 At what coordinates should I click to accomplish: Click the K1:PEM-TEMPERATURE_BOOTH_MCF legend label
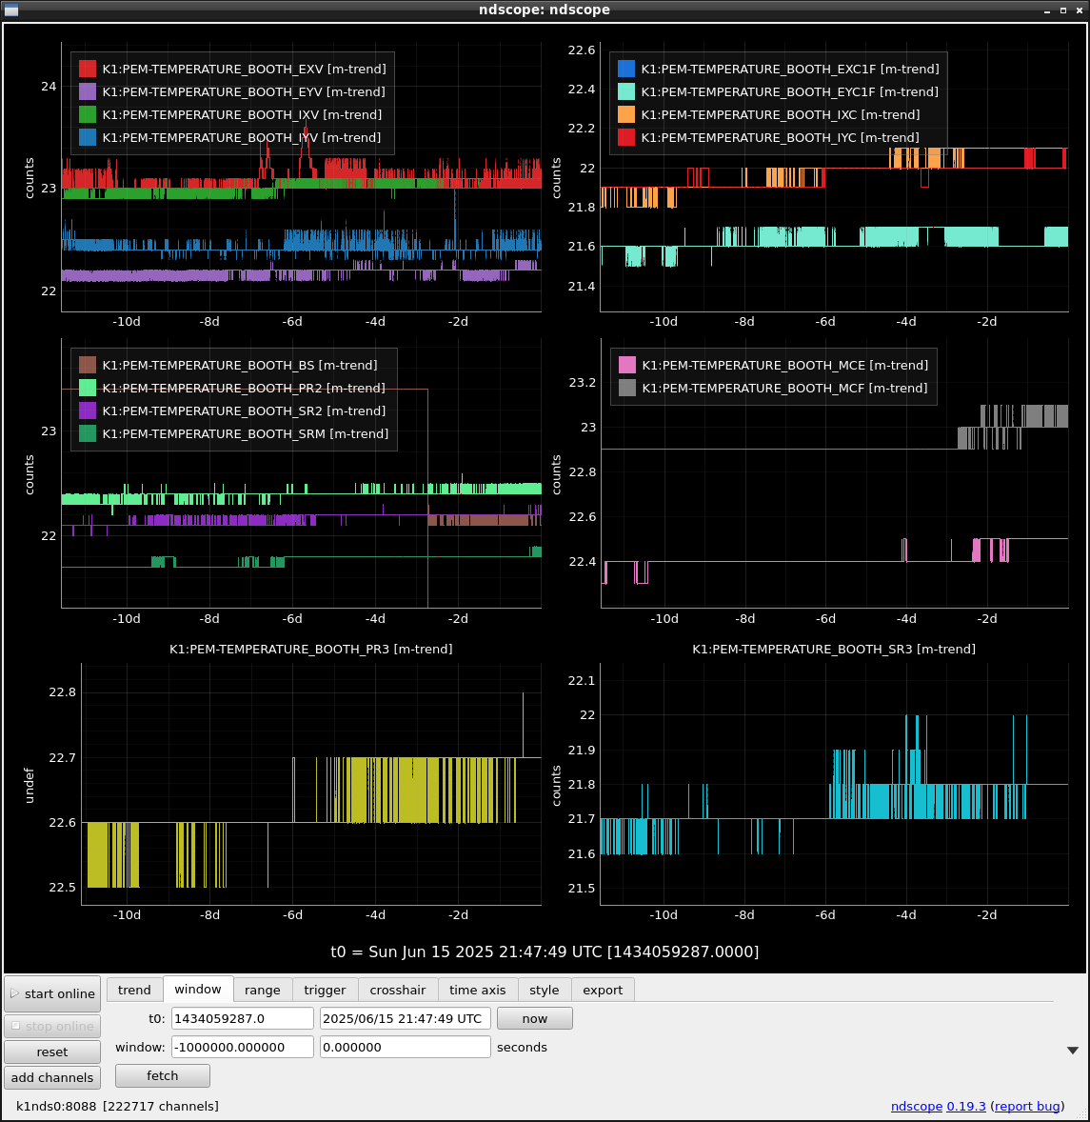[784, 388]
